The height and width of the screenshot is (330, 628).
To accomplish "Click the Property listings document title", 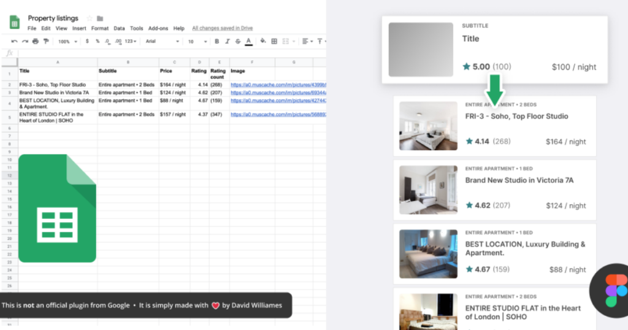I will click(x=53, y=18).
